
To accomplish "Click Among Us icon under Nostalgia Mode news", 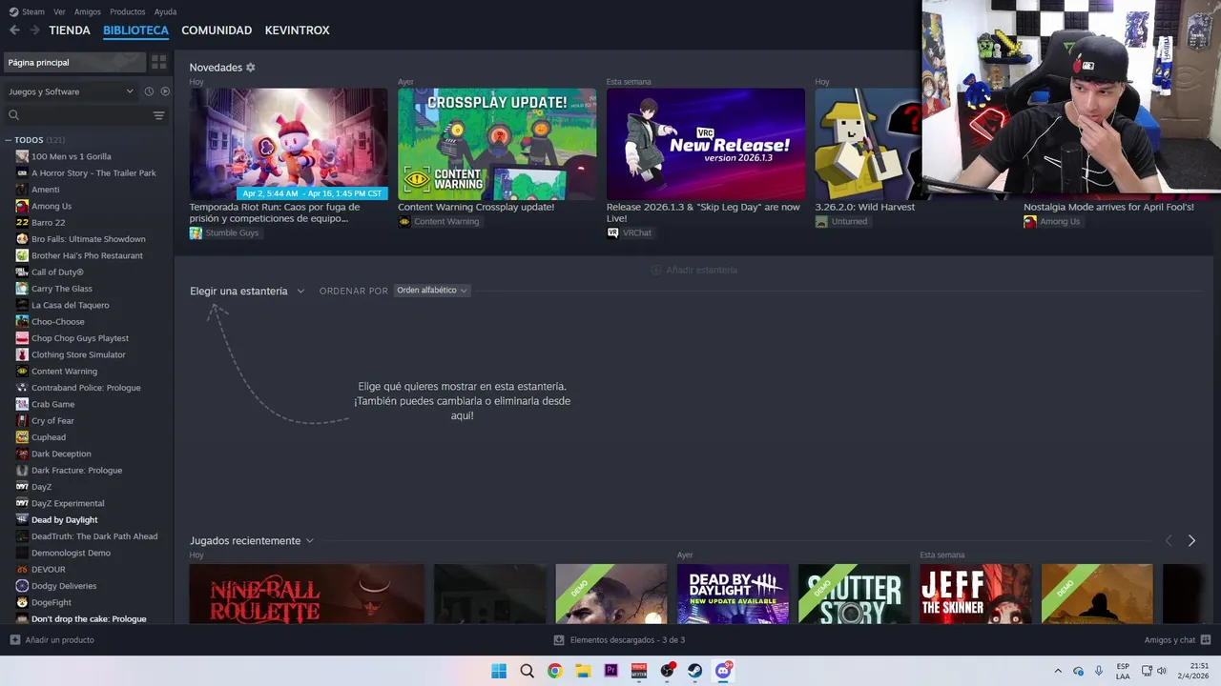I will coord(1030,221).
